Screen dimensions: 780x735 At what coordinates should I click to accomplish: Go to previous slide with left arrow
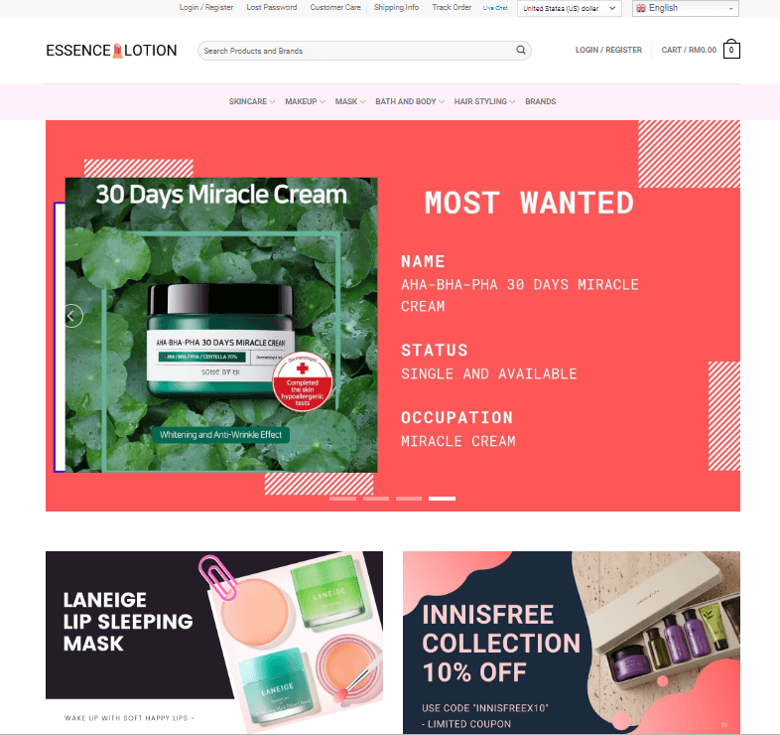[72, 316]
